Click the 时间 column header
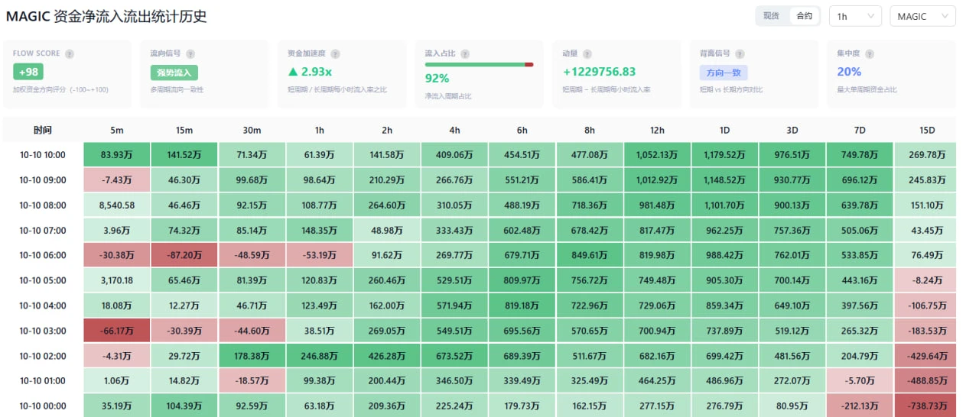The width and height of the screenshot is (979, 417). pyautogui.click(x=43, y=130)
